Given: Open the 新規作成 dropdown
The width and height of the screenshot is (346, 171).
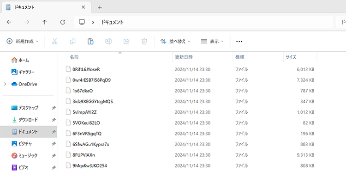Looking at the screenshot, I should [x=23, y=41].
